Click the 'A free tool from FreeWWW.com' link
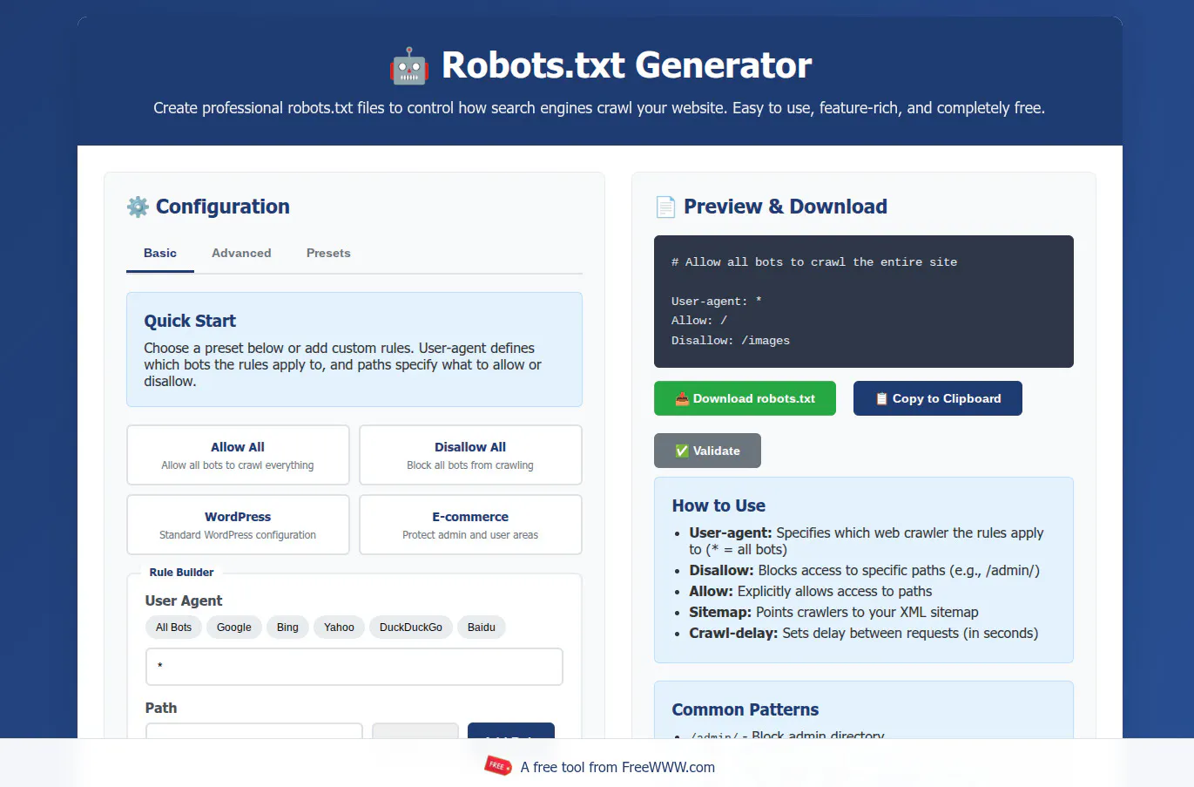The width and height of the screenshot is (1194, 787). (x=617, y=767)
